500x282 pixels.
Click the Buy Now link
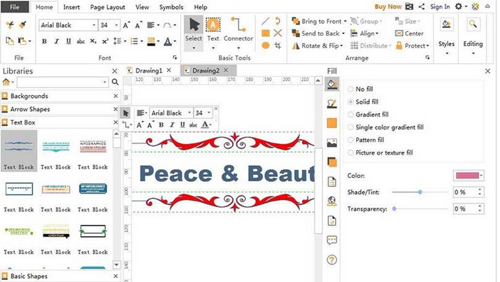coord(387,7)
